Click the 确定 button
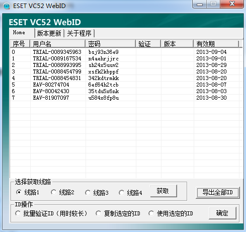The image size is (246, 232). [222, 213]
